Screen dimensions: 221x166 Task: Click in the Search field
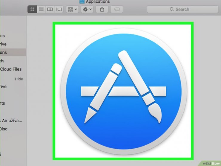[x=183, y=9]
